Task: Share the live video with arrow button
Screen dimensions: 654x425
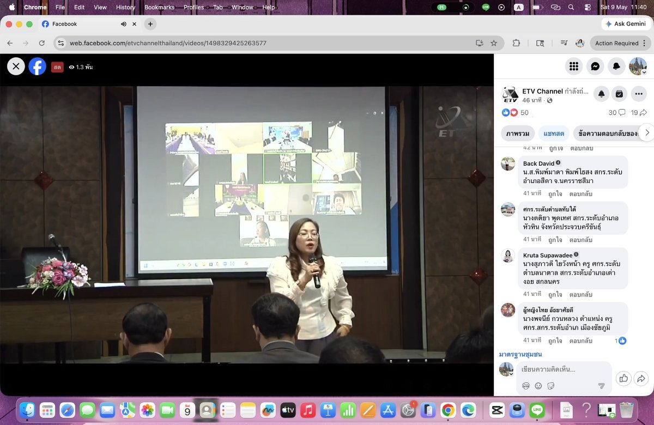Action: tap(641, 378)
